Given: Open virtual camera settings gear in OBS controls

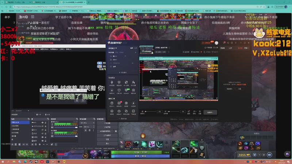Looking at the screenshot, I should point(116,131).
